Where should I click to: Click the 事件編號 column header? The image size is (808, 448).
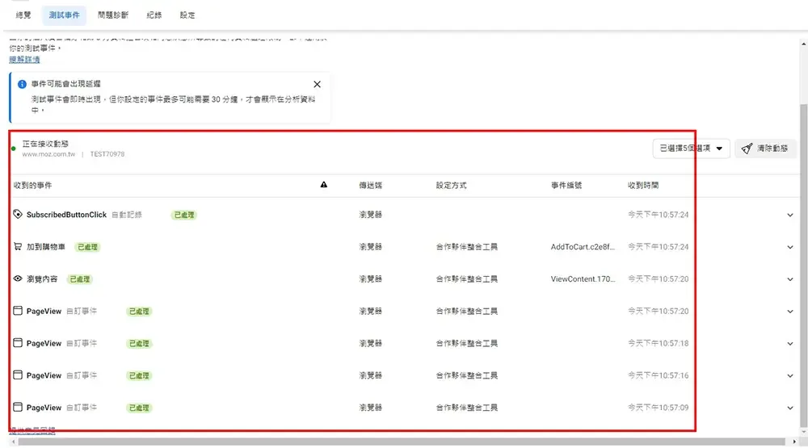[566, 185]
